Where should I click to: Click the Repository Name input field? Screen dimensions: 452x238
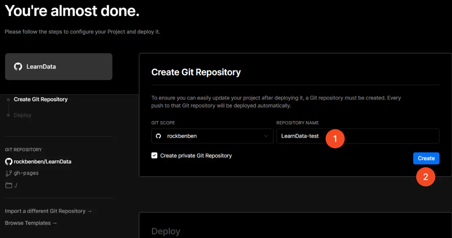(x=358, y=136)
